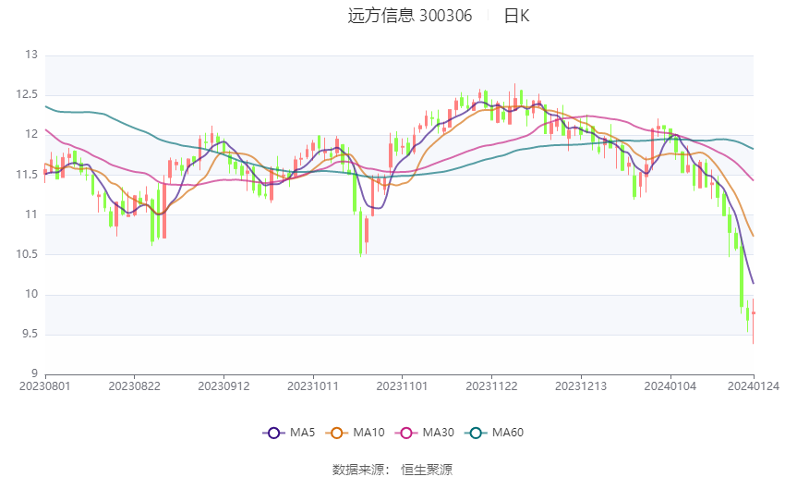Hide the MA5 line via its label
Screen dimensions: 785x477
(x=302, y=433)
